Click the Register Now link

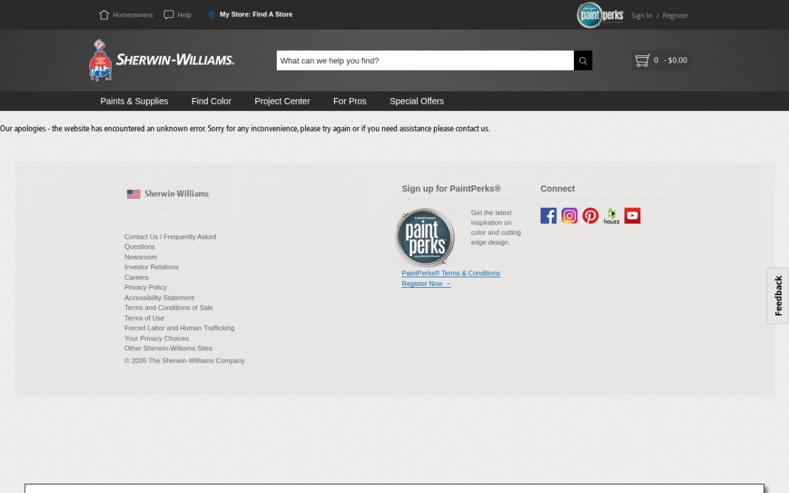pos(426,284)
